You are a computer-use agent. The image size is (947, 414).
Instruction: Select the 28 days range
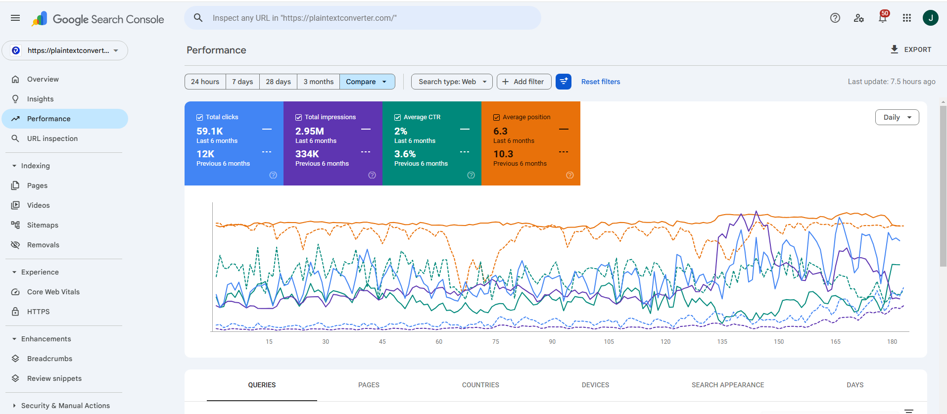278,82
